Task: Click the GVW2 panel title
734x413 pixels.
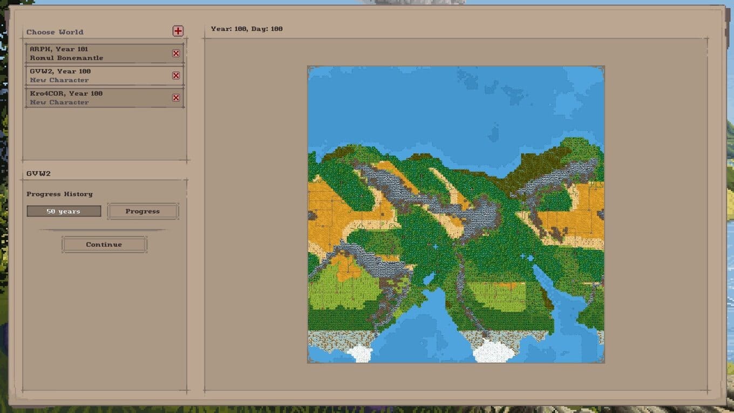Action: (x=38, y=173)
